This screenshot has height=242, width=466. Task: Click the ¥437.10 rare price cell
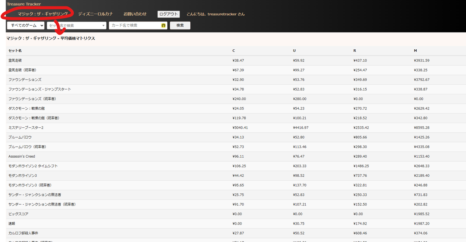360,61
